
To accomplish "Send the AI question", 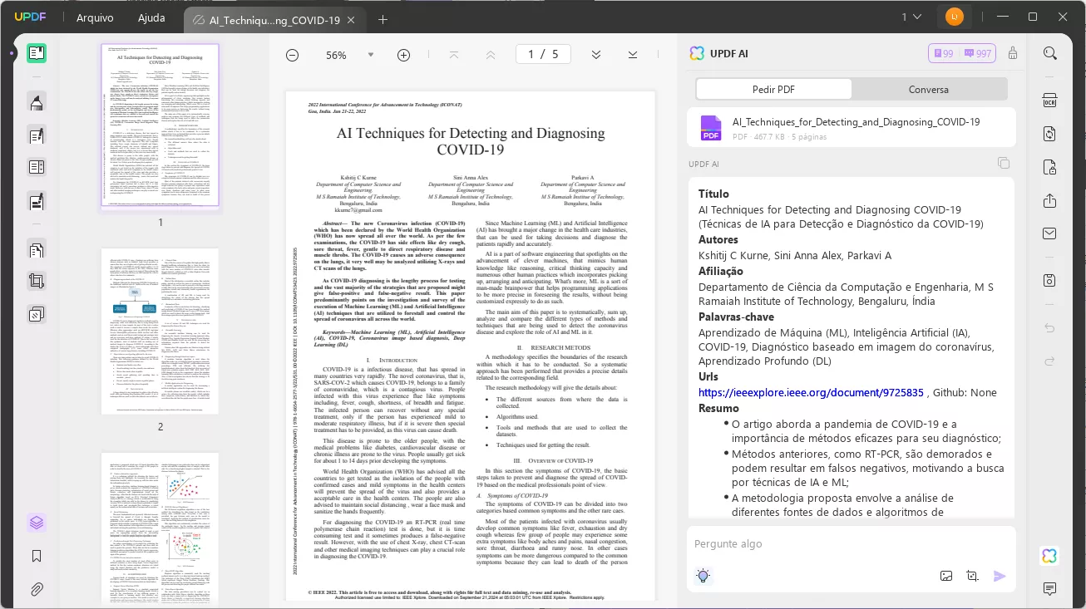I will click(1000, 576).
